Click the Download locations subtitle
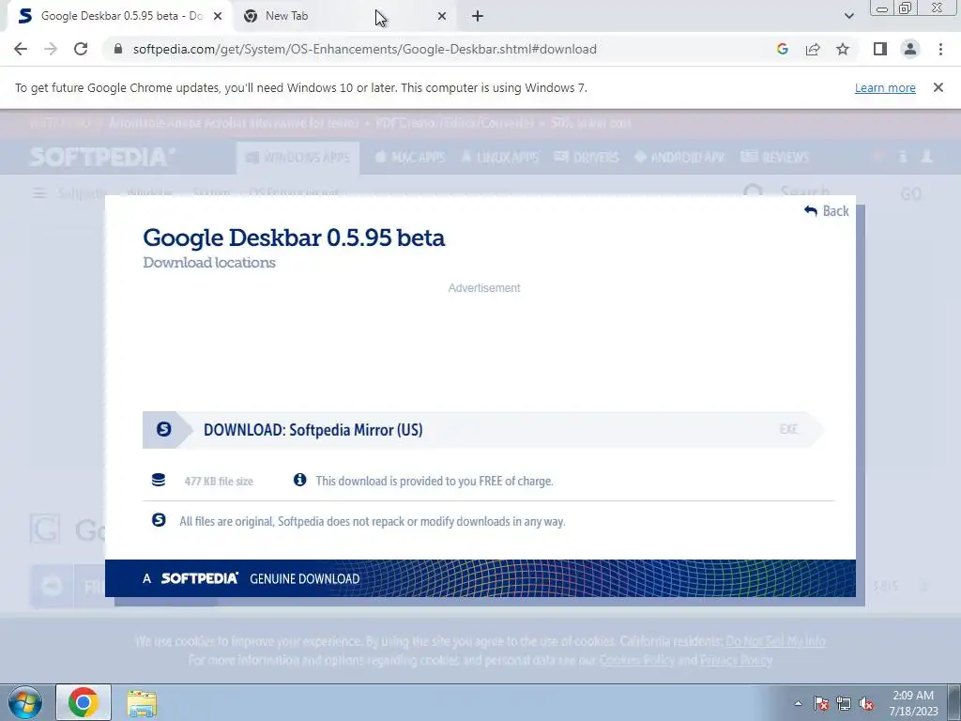This screenshot has height=721, width=961. pyautogui.click(x=209, y=263)
